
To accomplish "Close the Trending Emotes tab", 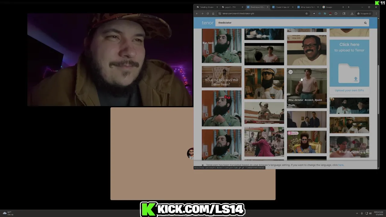I will coord(217,7).
